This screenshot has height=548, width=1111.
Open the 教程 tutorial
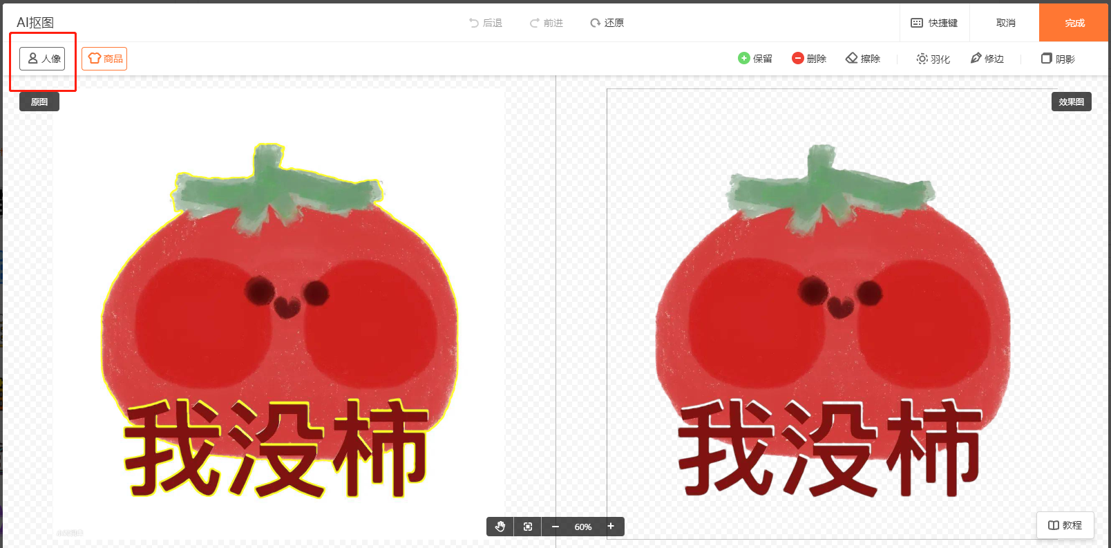click(x=1065, y=525)
